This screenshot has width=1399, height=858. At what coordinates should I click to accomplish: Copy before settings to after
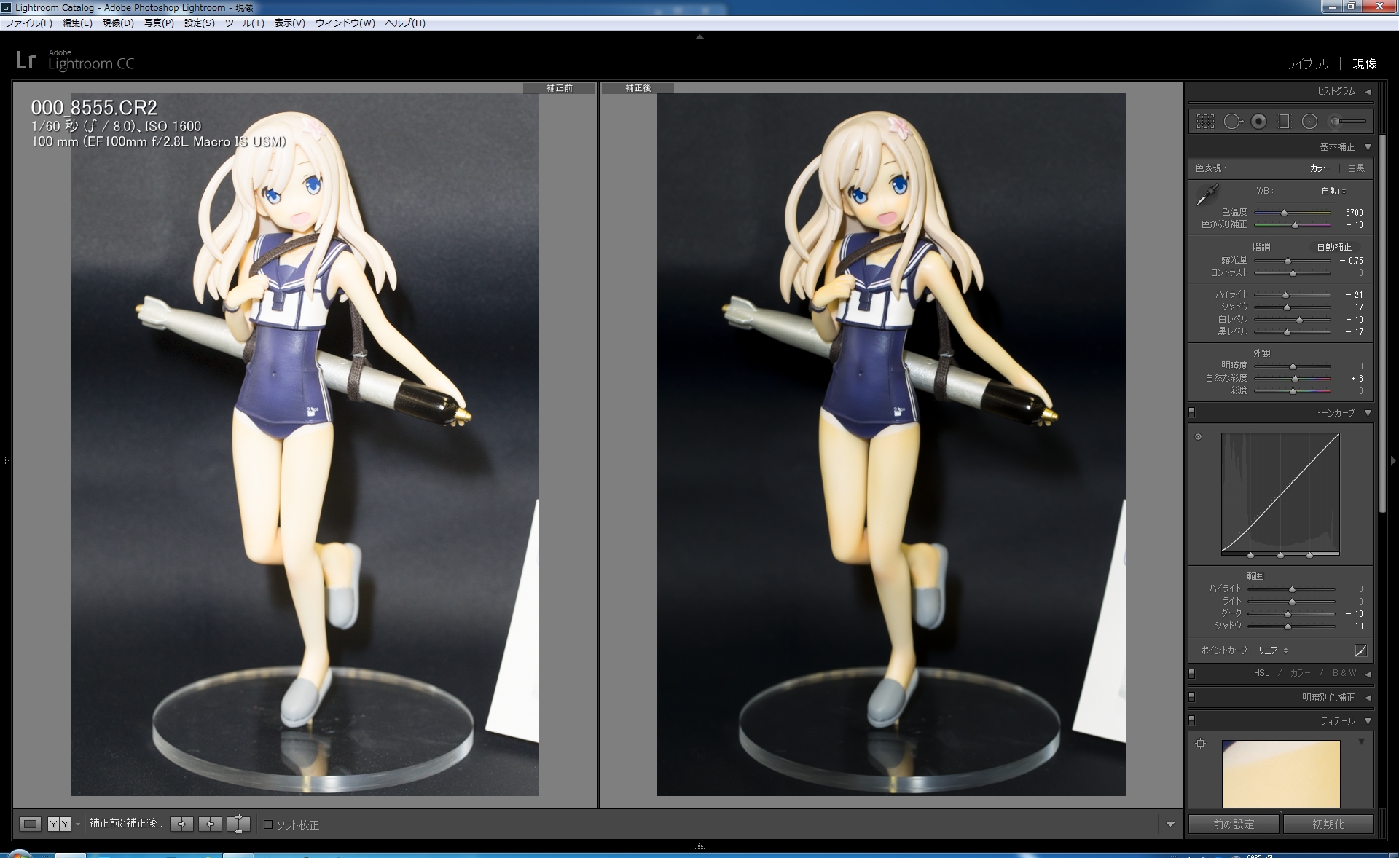click(181, 824)
